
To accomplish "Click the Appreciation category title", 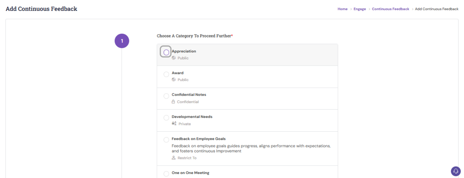I will click(x=184, y=51).
